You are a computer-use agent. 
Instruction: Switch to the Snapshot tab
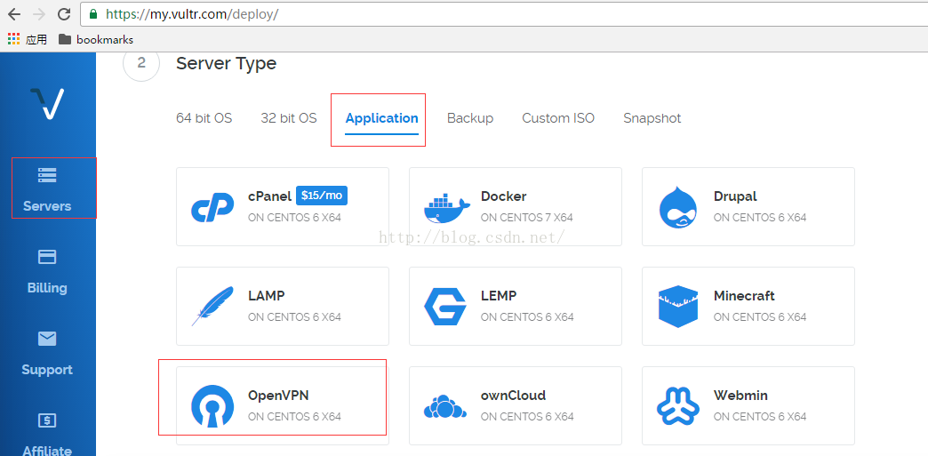(652, 118)
